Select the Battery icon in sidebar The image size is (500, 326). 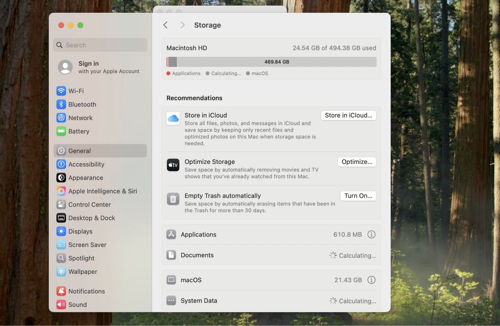pyautogui.click(x=61, y=131)
